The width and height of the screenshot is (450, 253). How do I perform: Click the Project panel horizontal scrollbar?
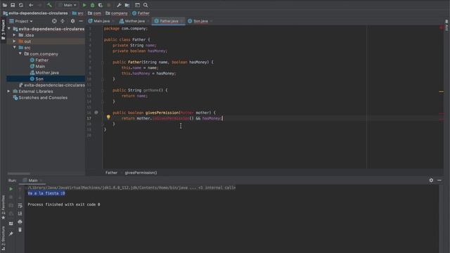point(19,174)
